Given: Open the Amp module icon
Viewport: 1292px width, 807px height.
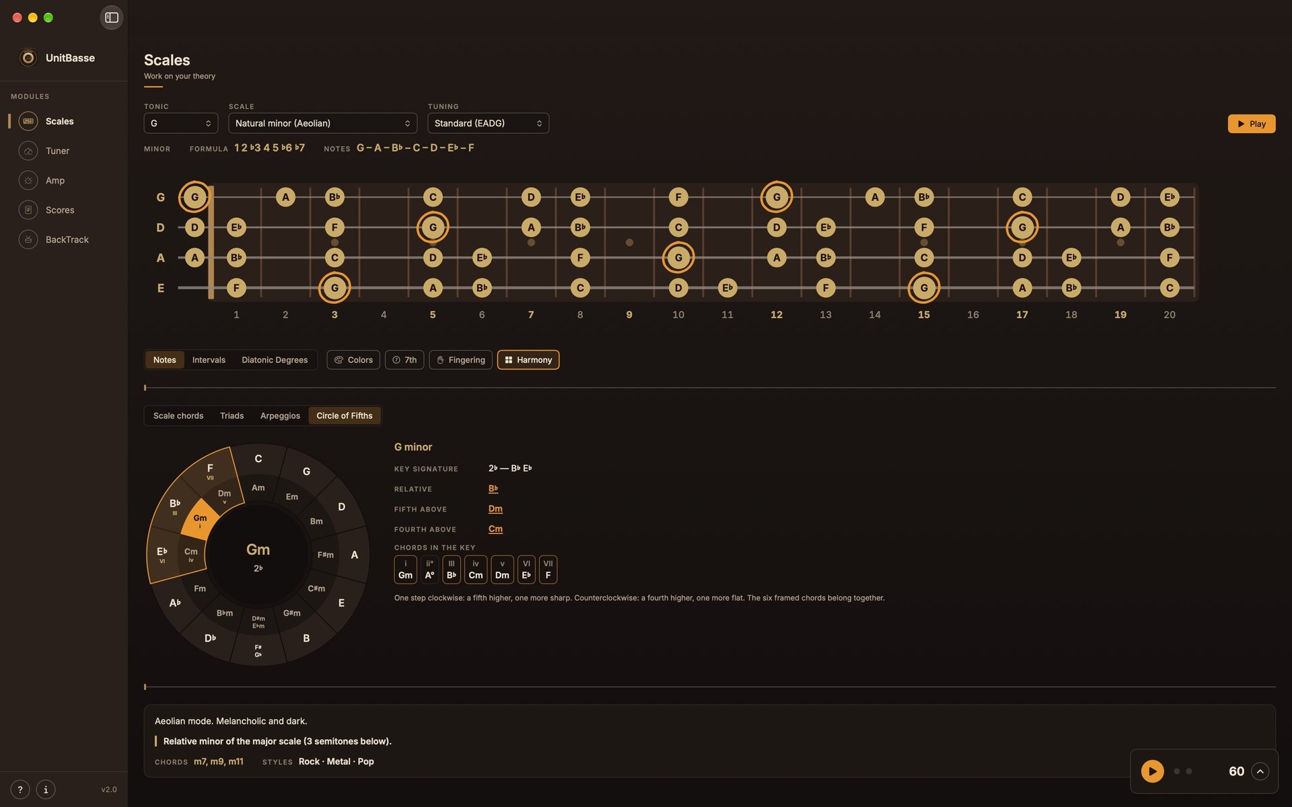Looking at the screenshot, I should pyautogui.click(x=28, y=180).
